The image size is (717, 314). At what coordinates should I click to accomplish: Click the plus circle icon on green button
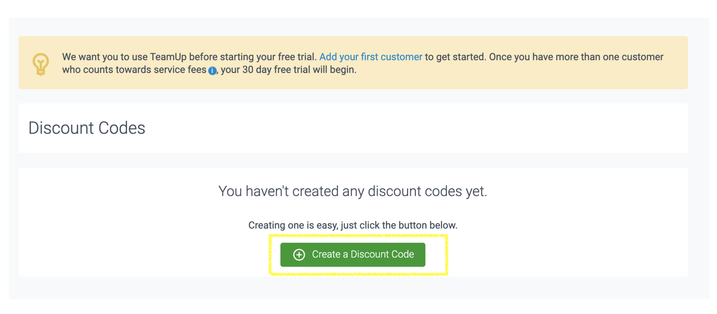pyautogui.click(x=299, y=255)
